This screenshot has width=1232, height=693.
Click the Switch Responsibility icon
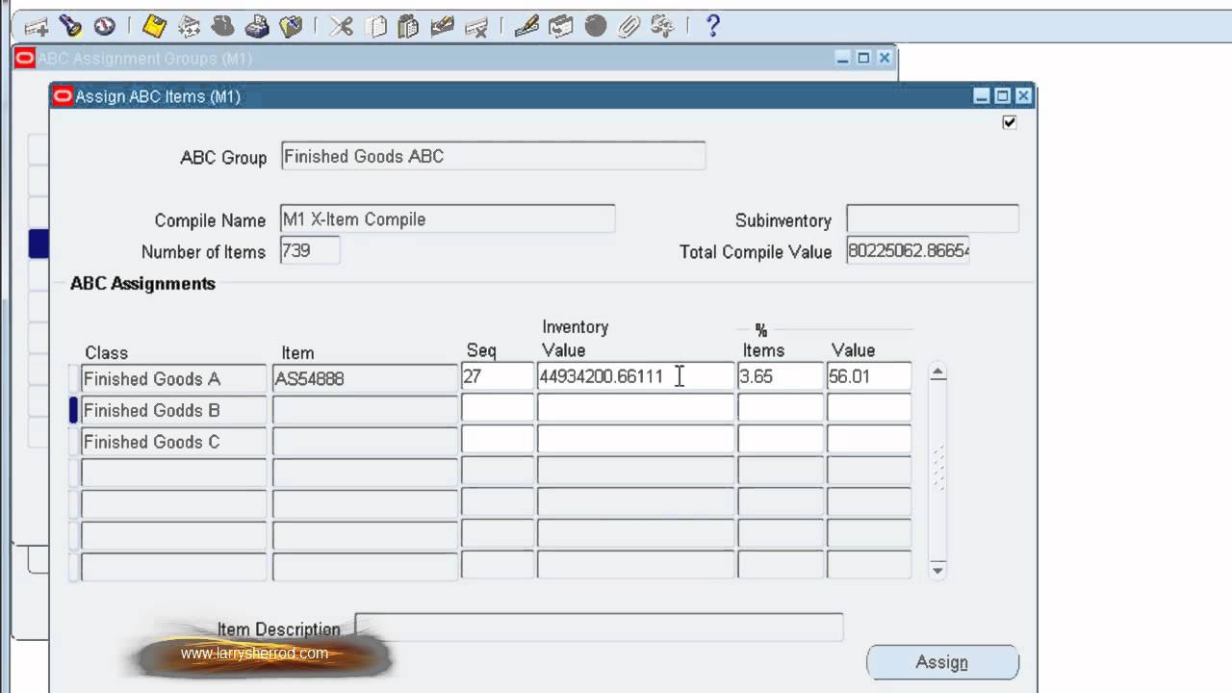222,26
